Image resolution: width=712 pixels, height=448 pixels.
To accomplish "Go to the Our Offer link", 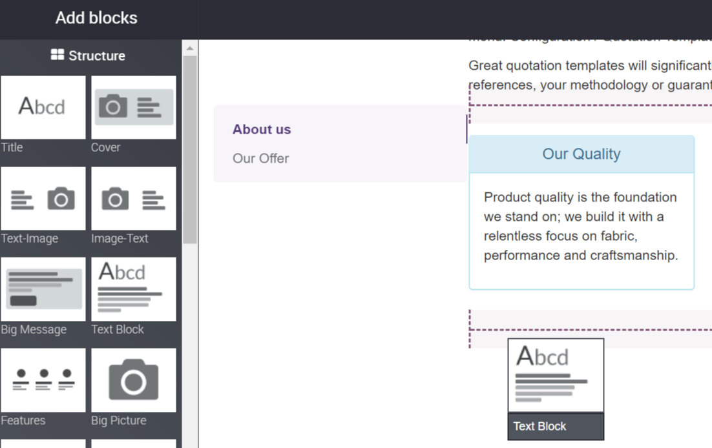I will point(260,158).
